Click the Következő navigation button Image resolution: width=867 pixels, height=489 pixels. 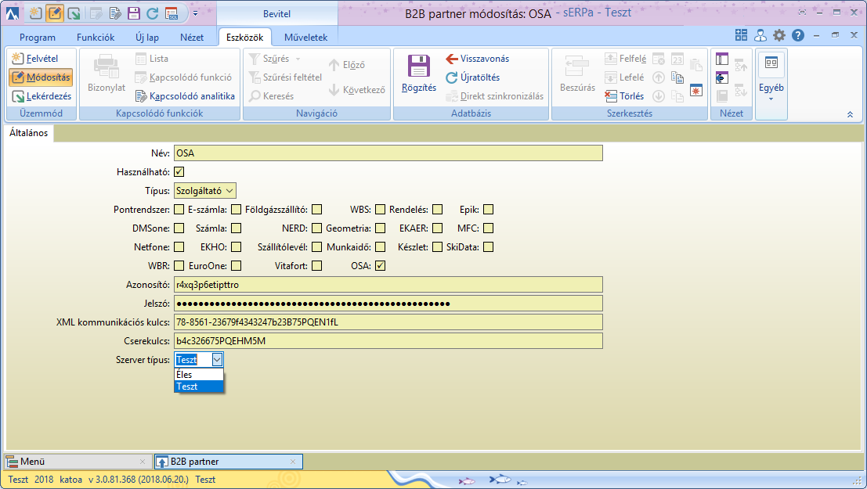[x=357, y=89]
